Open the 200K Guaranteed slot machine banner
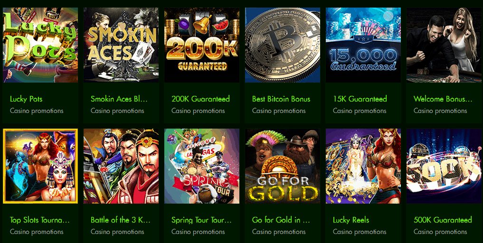Screen dimensions: 483x243 point(202,45)
